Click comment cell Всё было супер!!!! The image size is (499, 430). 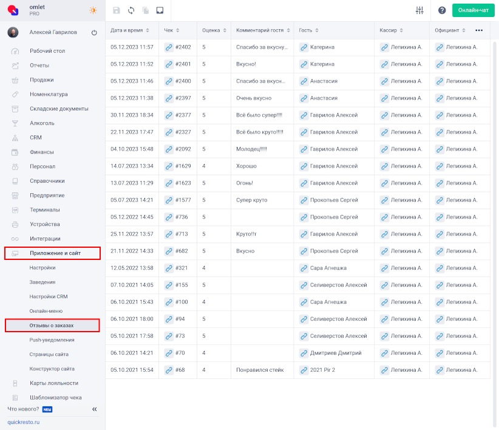[x=262, y=115]
